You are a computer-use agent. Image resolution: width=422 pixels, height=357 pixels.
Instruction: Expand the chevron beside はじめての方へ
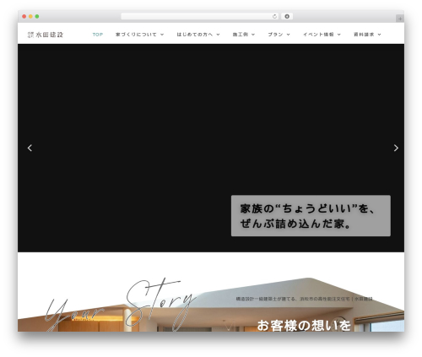coord(218,35)
